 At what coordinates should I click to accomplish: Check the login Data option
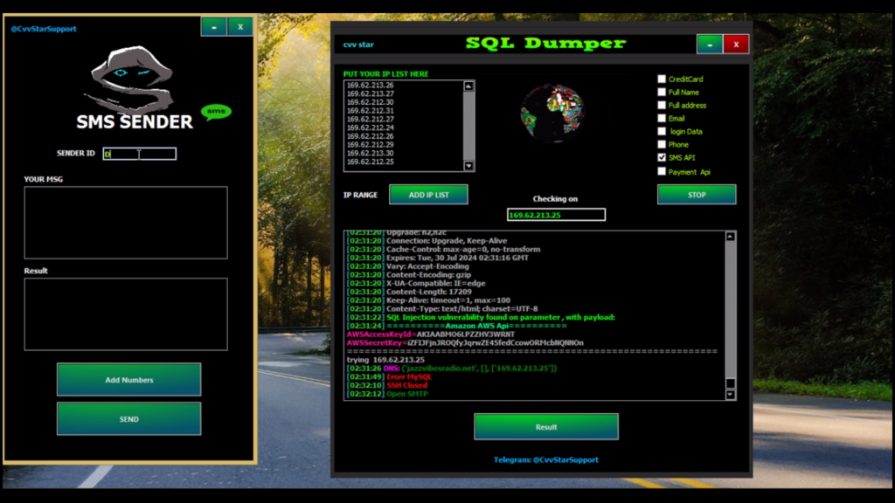click(x=662, y=131)
